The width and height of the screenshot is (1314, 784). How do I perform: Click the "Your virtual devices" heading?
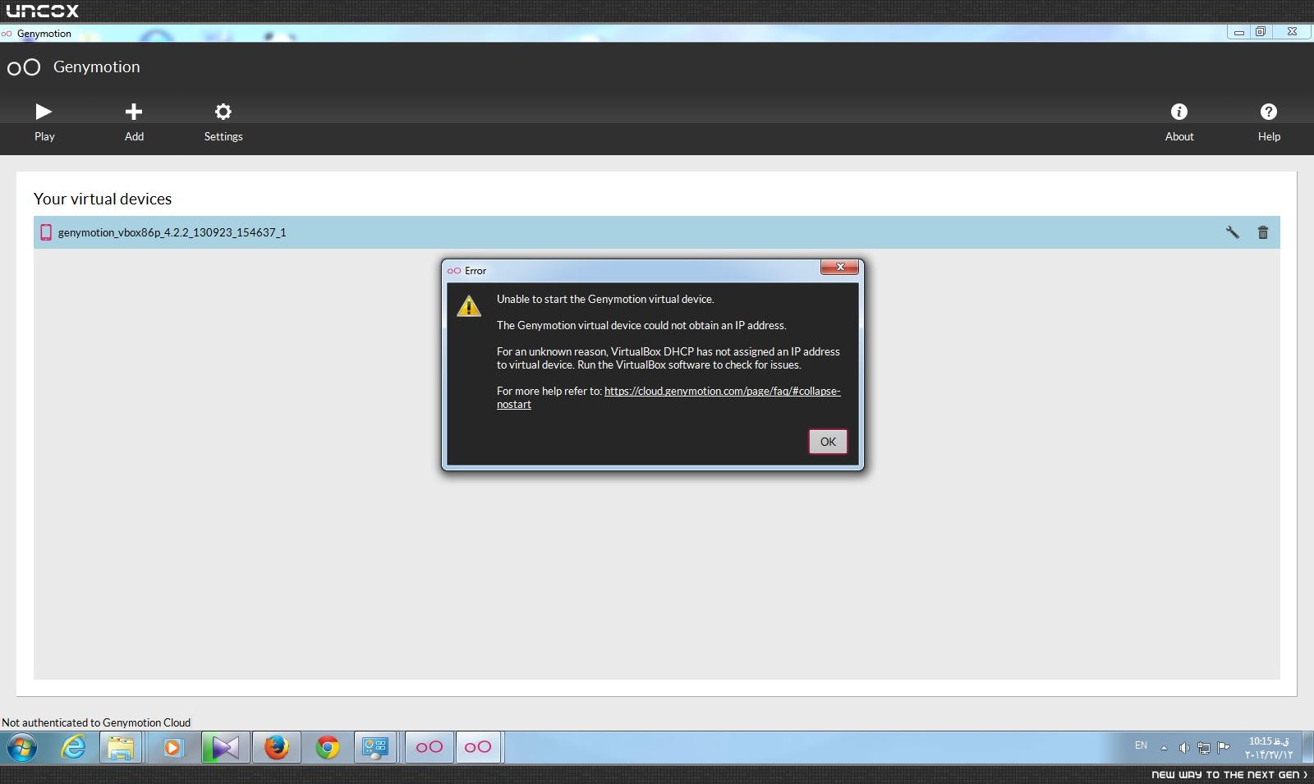[x=103, y=199]
